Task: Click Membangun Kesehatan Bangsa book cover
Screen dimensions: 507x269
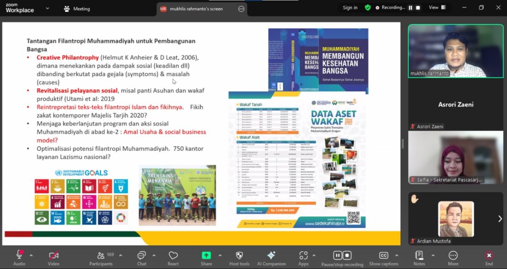Action: pos(318,61)
